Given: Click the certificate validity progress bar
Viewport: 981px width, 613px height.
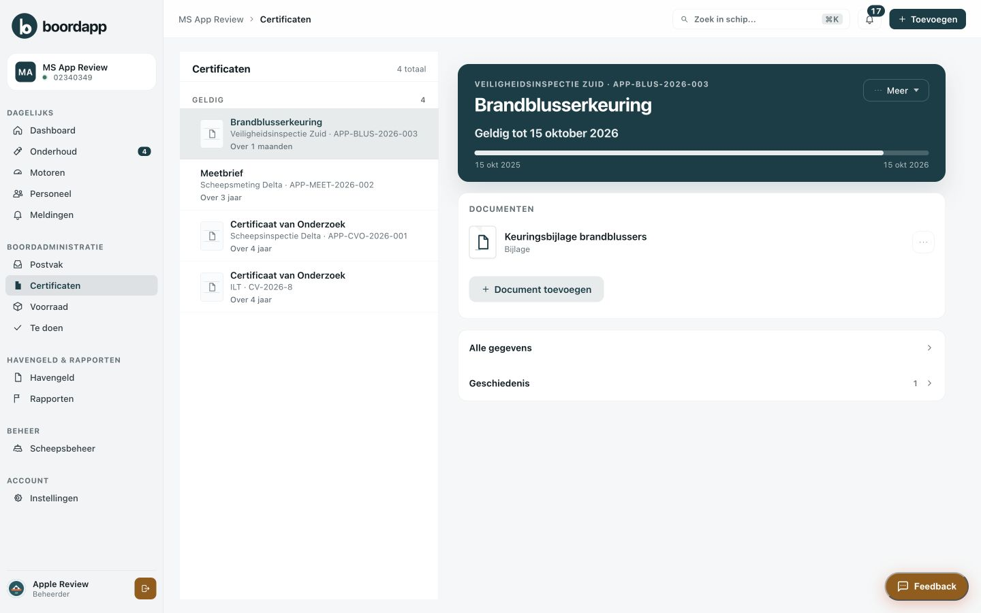Looking at the screenshot, I should pos(702,153).
